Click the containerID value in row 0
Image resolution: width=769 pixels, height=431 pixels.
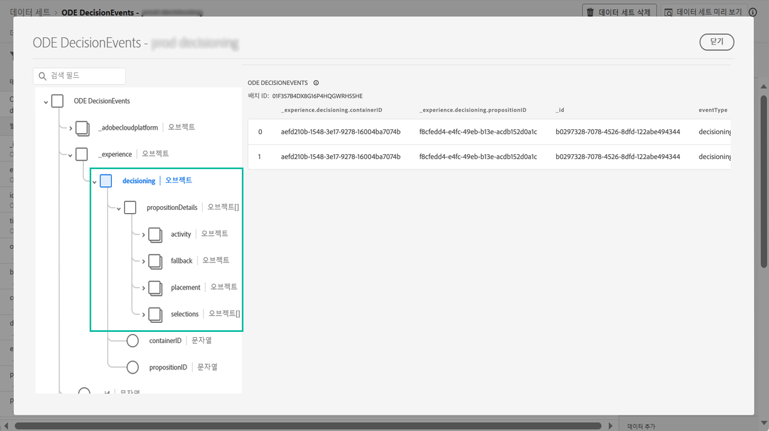[x=340, y=131]
